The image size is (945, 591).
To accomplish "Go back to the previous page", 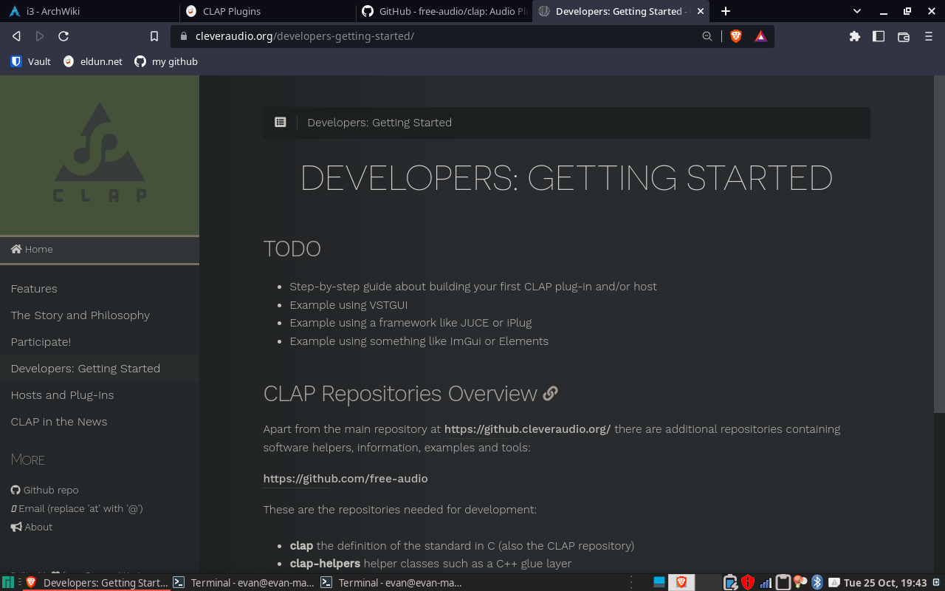I will click(x=16, y=36).
